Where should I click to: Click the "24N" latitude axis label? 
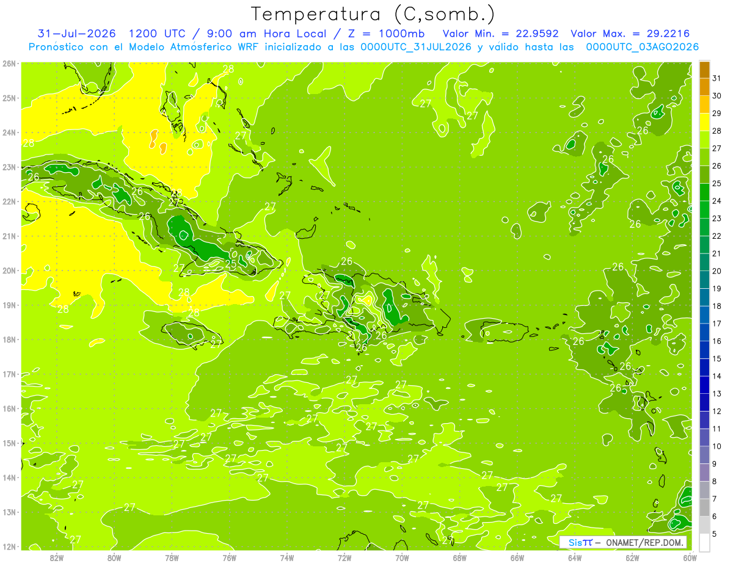click(x=9, y=132)
